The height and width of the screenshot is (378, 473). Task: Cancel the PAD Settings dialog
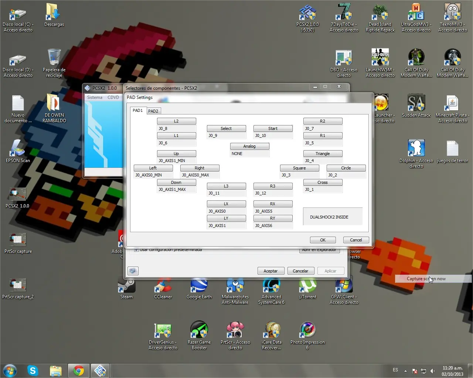(356, 240)
